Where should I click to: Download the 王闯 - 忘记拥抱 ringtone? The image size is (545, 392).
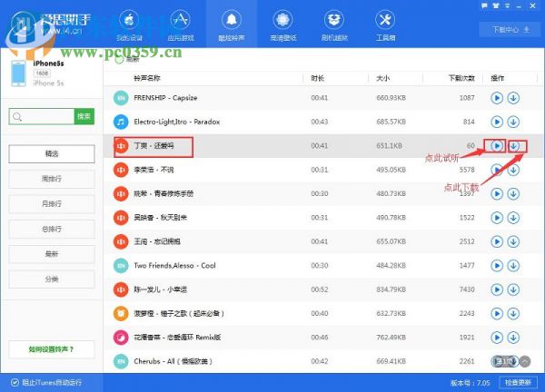[513, 241]
